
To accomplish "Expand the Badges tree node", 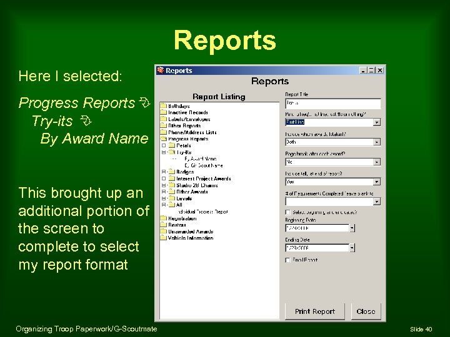I will pos(164,172).
